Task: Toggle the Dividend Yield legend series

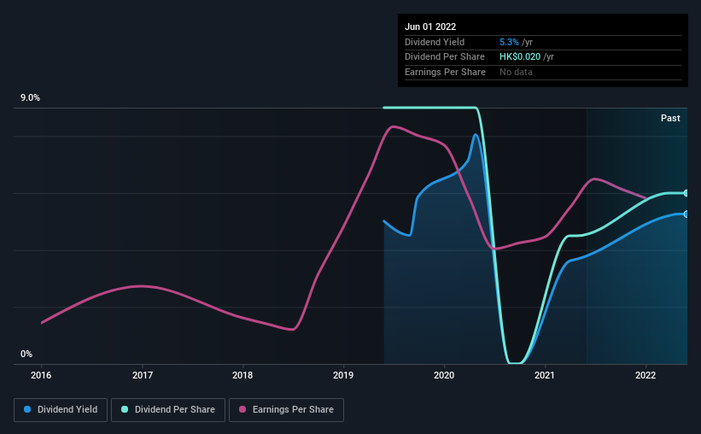Action: coord(61,410)
